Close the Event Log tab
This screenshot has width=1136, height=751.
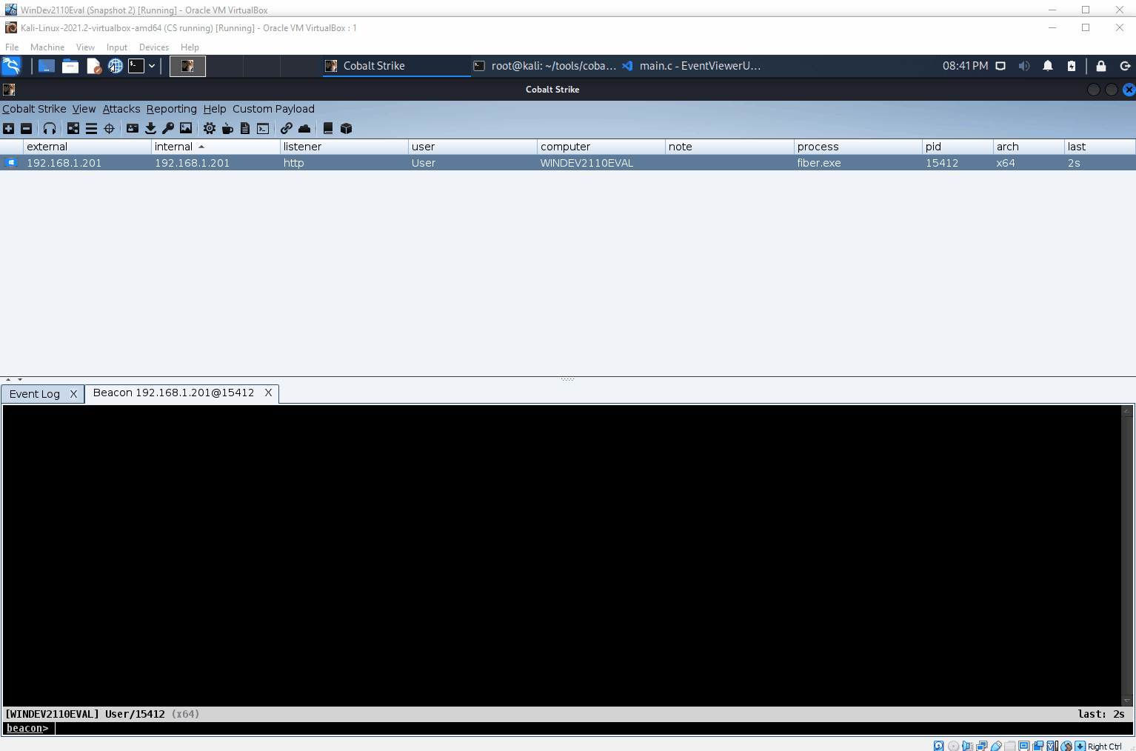(73, 394)
